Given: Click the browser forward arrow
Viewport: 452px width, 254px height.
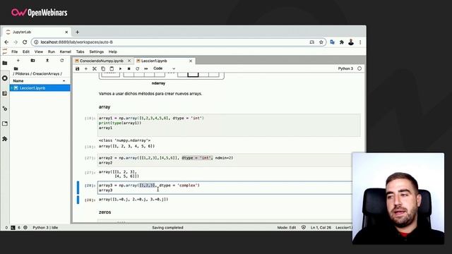Looking at the screenshot, I should [16, 42].
